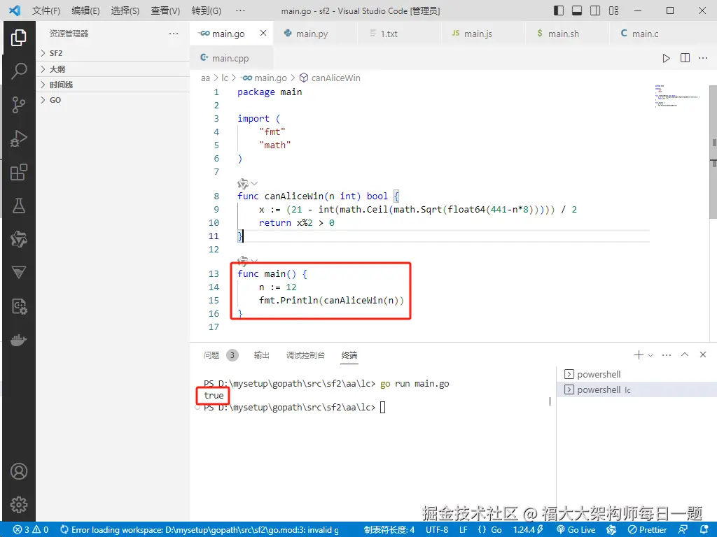Toggle primary side bar layout icon
This screenshot has height=537, width=717.
(559, 10)
